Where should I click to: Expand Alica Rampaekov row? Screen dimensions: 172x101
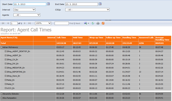pyautogui.click(x=2, y=98)
